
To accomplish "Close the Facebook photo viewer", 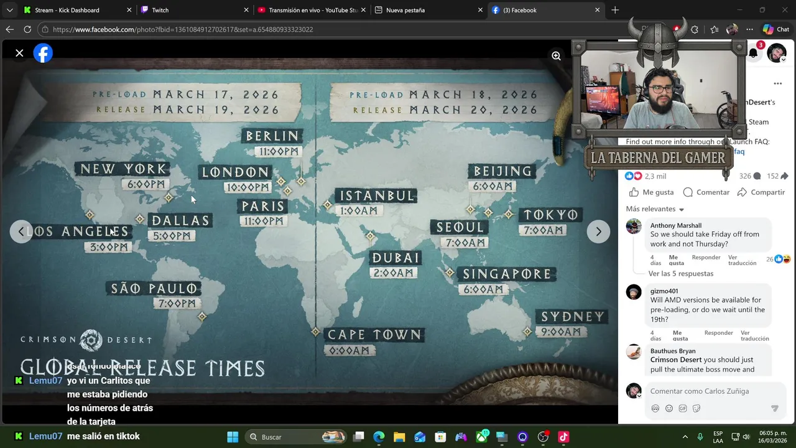I will 19,53.
